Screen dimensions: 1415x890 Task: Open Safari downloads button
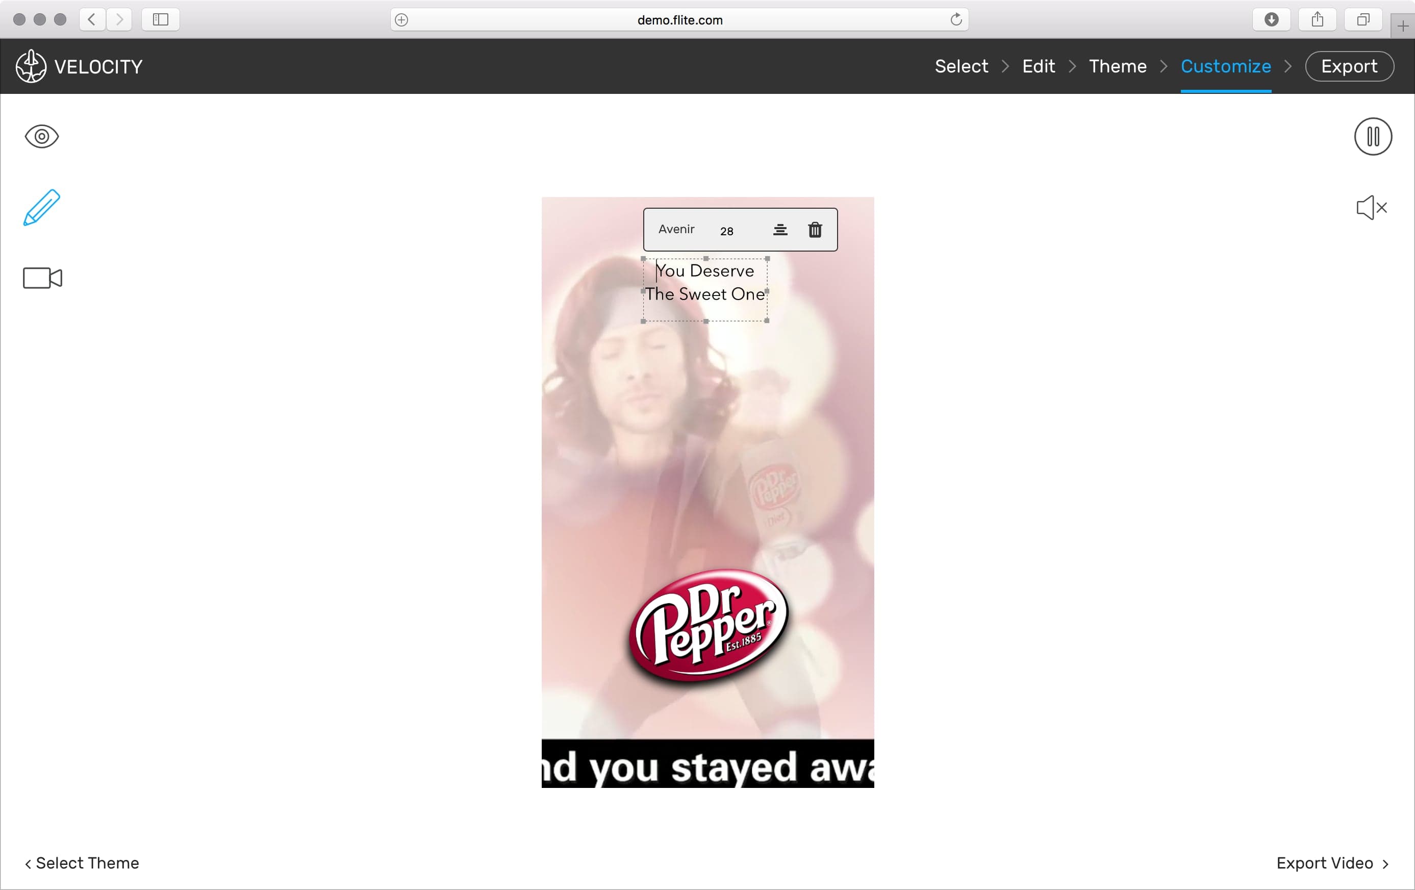point(1271,19)
